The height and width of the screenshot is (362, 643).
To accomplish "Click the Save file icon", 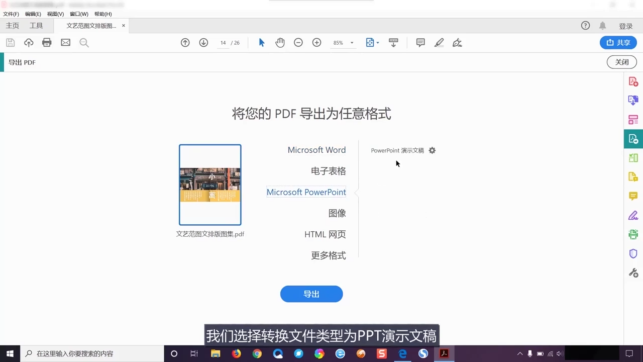I will pos(10,43).
